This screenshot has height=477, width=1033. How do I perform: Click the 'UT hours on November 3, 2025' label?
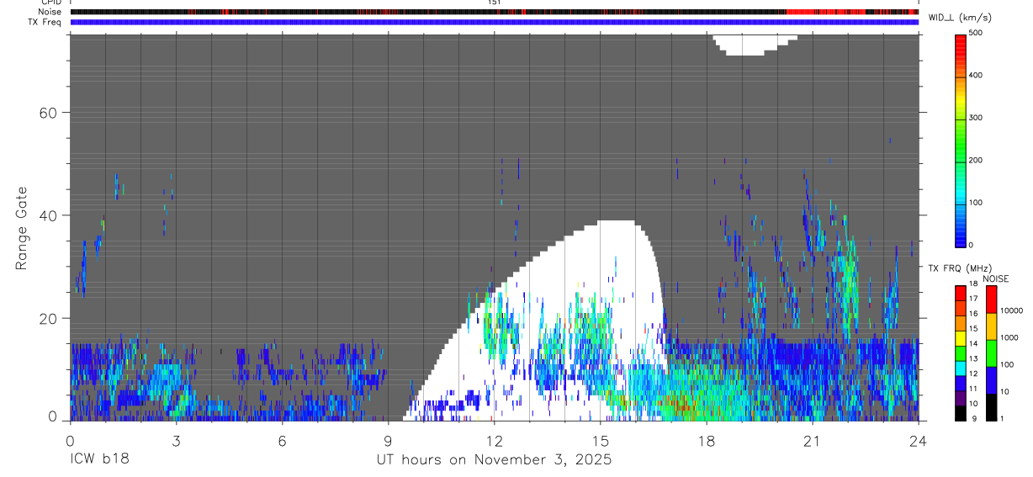point(494,460)
